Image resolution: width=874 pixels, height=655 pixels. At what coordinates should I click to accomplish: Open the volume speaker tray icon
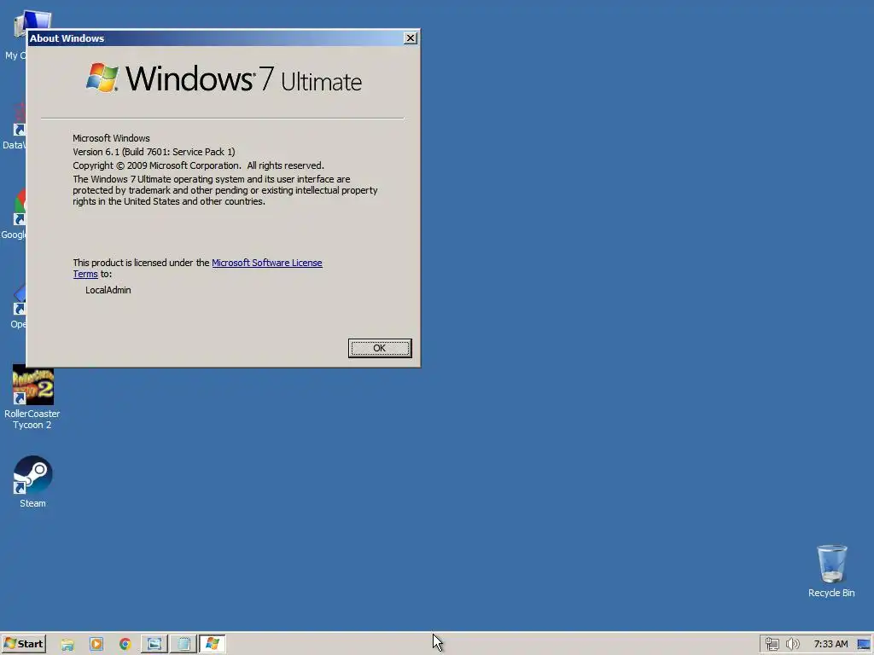(793, 645)
